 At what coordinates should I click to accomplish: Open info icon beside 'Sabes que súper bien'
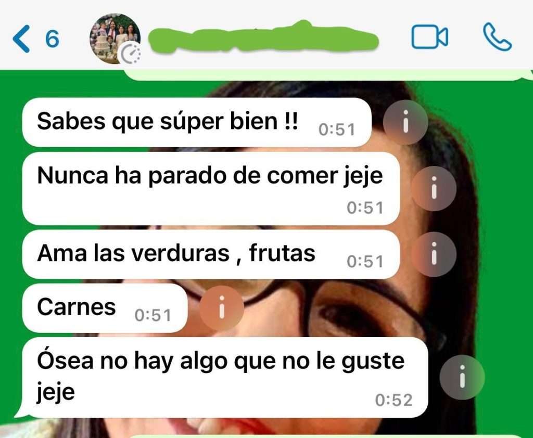[x=405, y=122]
